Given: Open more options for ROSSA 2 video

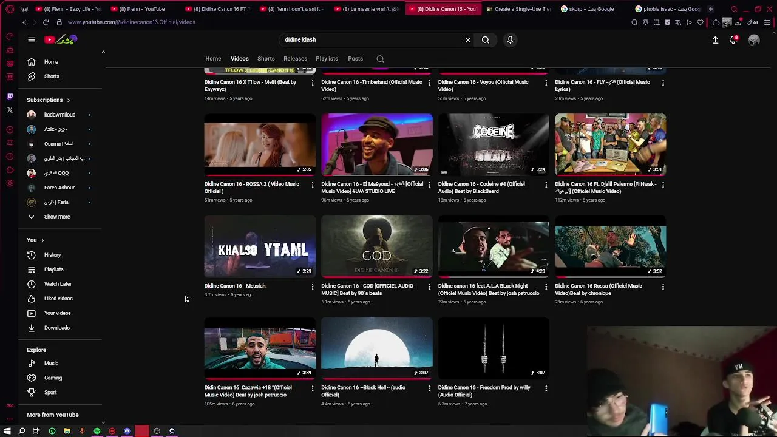Looking at the screenshot, I should (313, 185).
